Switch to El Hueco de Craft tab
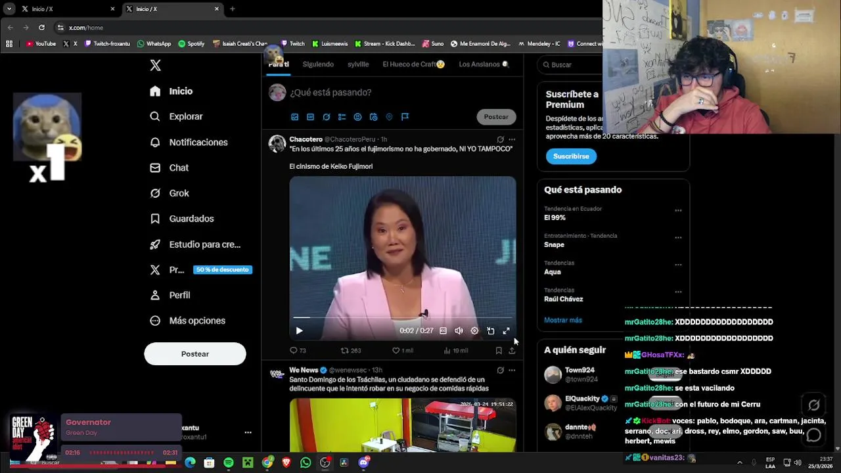This screenshot has width=841, height=473. click(413, 64)
